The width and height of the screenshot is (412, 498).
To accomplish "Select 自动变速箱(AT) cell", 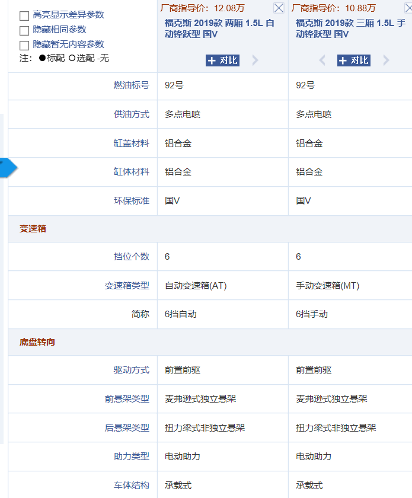I will tap(196, 286).
